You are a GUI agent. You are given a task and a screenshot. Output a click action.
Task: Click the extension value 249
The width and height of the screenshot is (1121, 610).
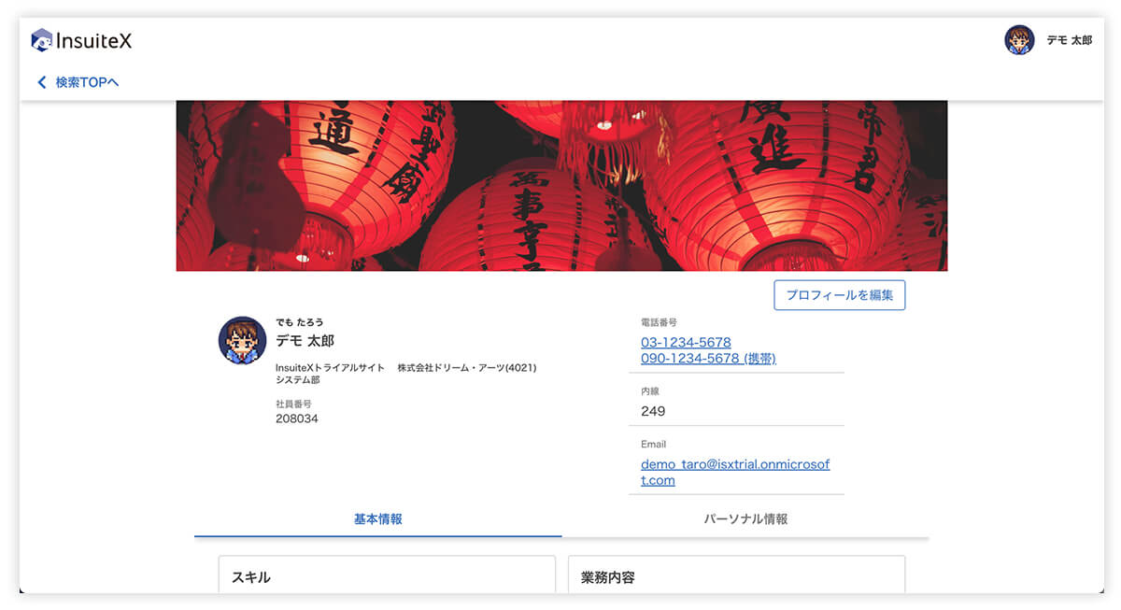pos(653,411)
